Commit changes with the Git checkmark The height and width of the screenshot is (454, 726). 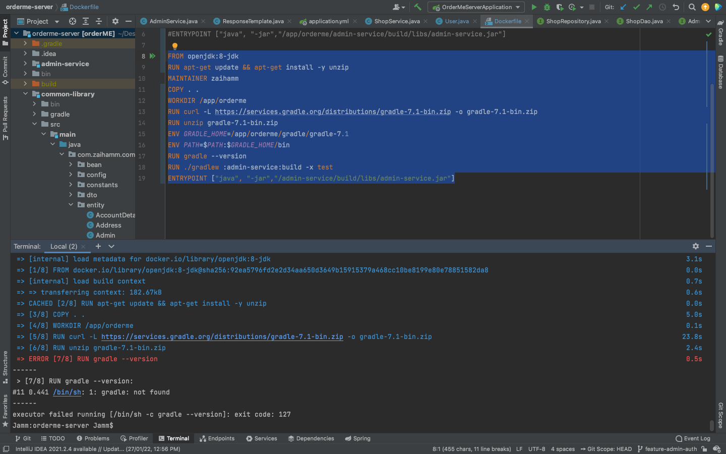636,7
